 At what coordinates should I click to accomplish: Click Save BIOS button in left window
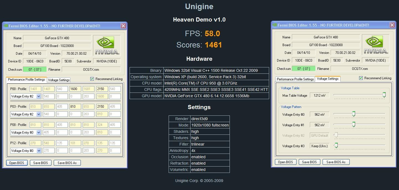point(40,163)
